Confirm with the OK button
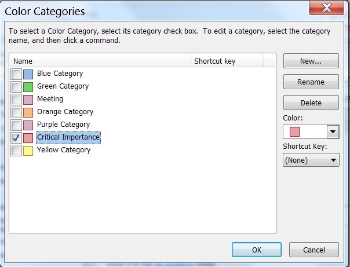Viewport: 350px width, 267px height. coord(256,250)
